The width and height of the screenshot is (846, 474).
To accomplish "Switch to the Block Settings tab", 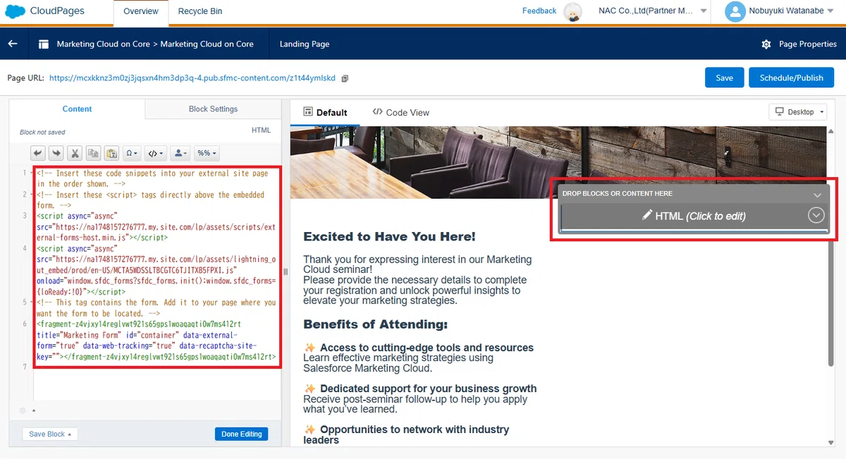I will tap(213, 109).
